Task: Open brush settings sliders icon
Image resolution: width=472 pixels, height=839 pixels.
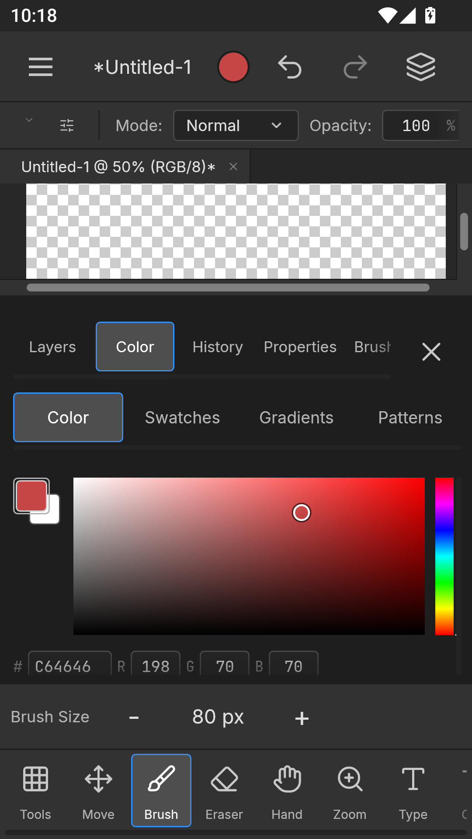Action: pyautogui.click(x=67, y=125)
